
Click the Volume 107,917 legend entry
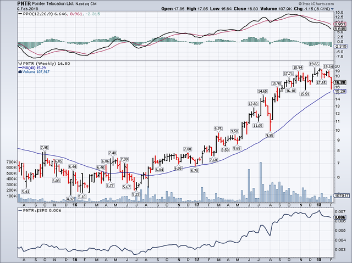pyautogui.click(x=36, y=72)
